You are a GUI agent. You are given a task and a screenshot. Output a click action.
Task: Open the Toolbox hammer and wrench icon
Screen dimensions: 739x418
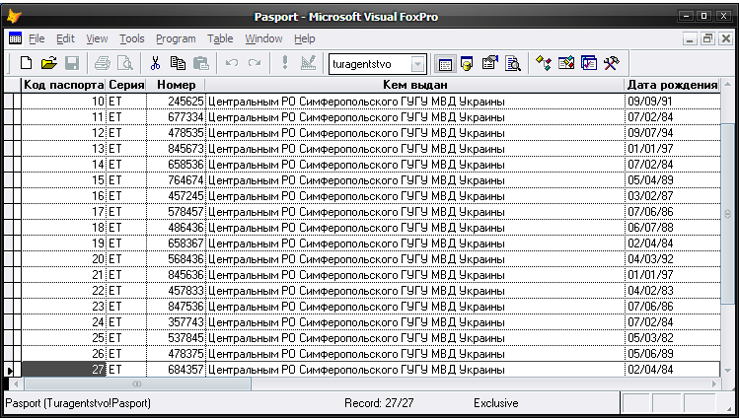pyautogui.click(x=612, y=63)
